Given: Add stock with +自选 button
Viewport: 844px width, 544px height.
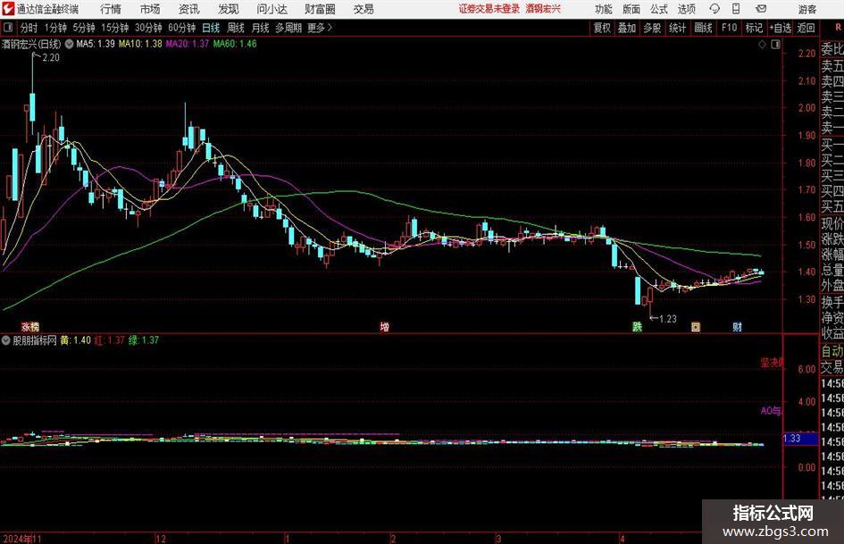Looking at the screenshot, I should (x=781, y=28).
